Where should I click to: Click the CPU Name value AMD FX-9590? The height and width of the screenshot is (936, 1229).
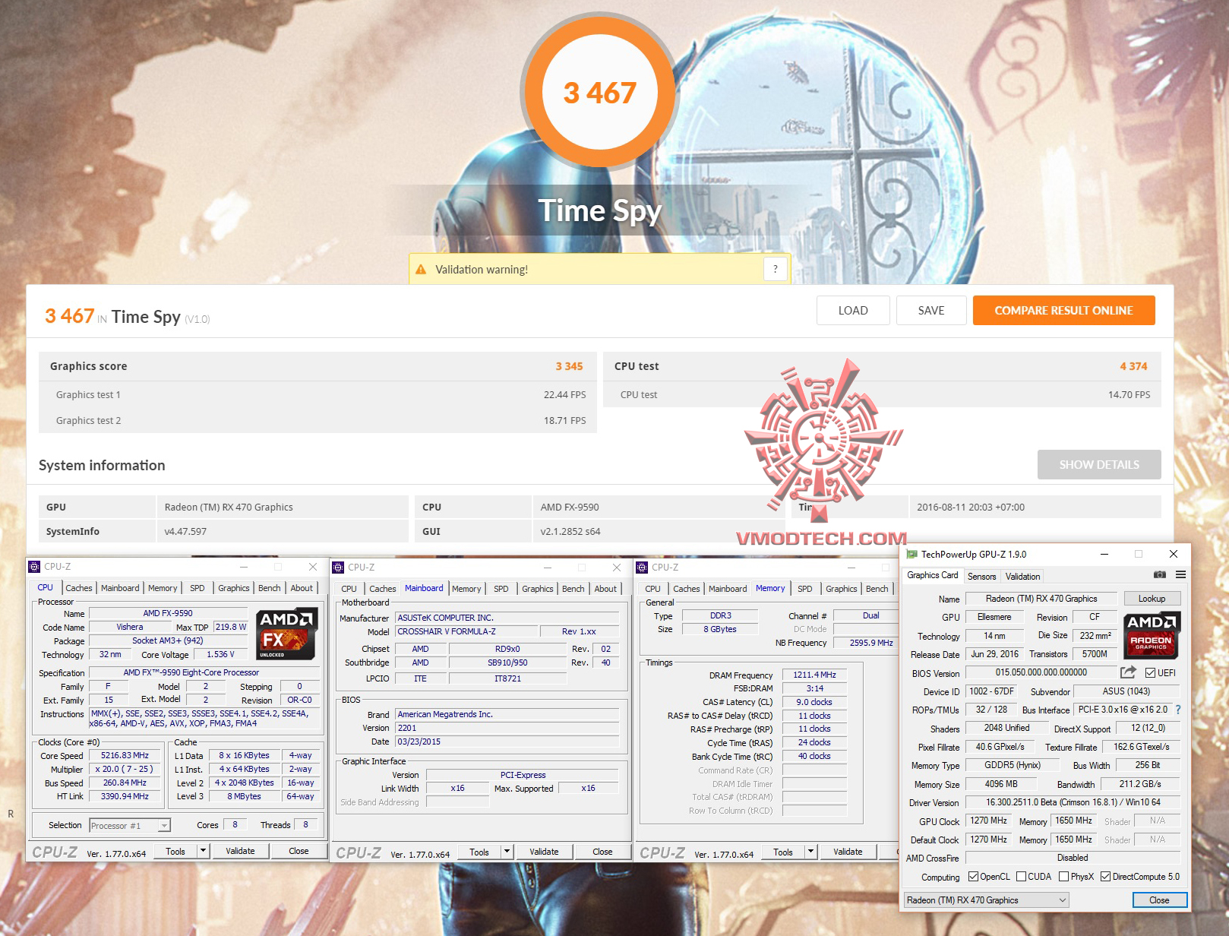pyautogui.click(x=168, y=613)
